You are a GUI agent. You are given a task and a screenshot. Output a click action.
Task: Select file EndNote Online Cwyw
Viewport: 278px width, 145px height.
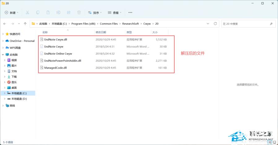[x=58, y=53]
